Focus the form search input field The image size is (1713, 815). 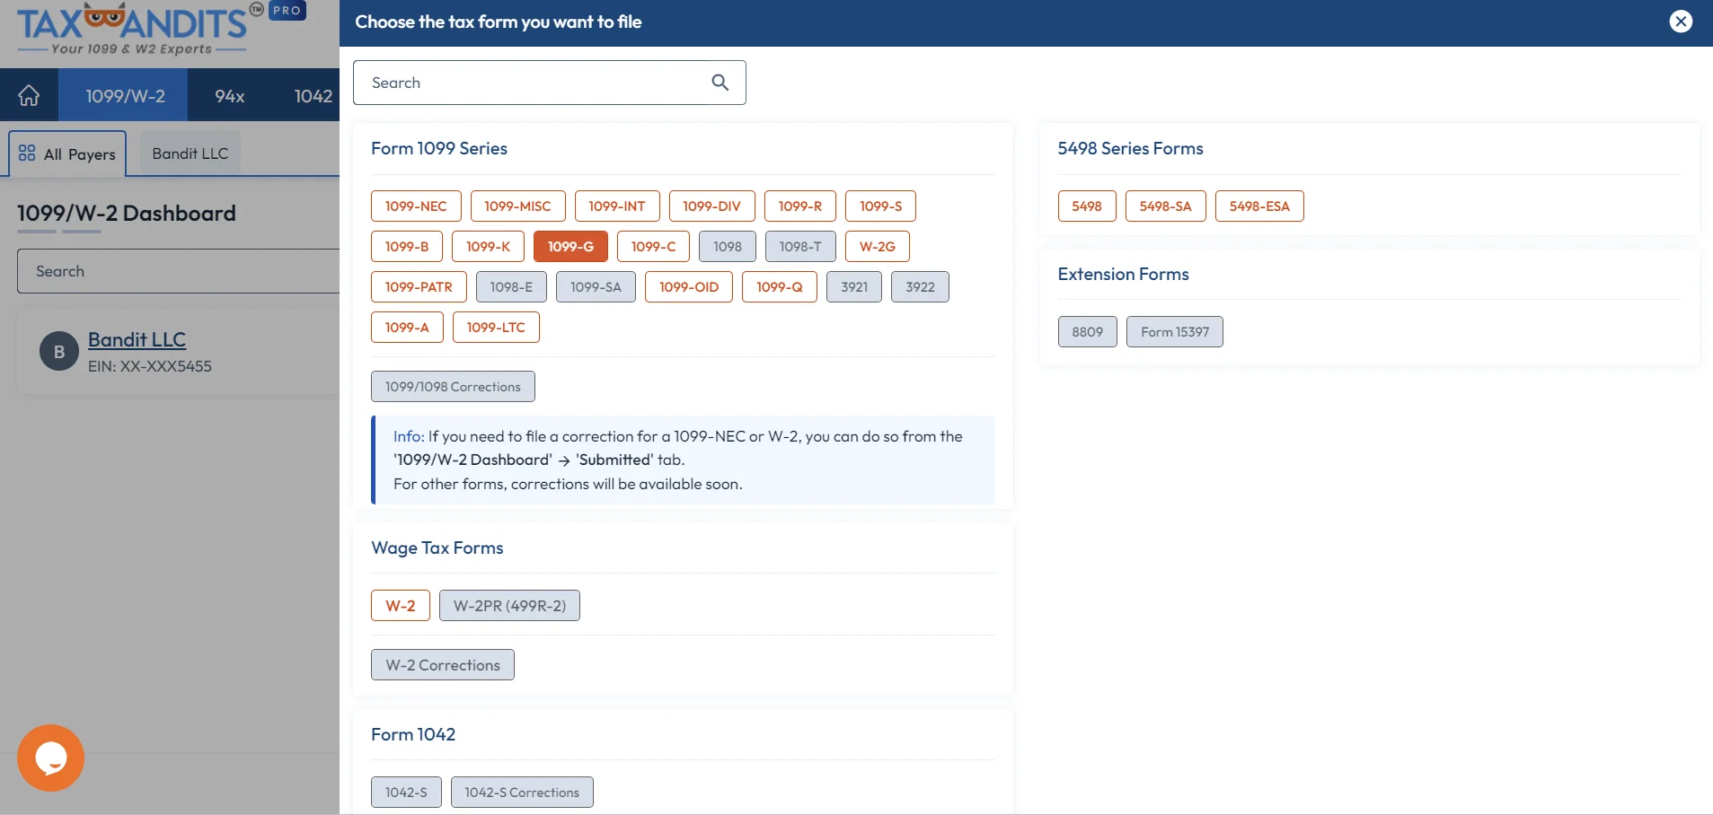pos(550,83)
